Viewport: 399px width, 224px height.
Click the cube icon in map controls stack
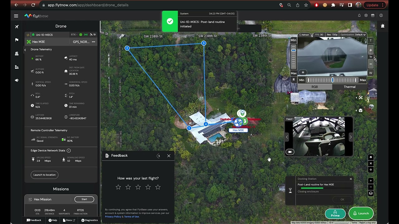pos(371,157)
